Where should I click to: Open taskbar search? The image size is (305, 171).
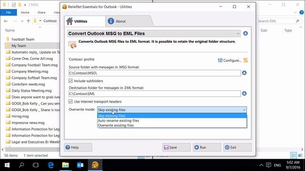tap(21, 165)
